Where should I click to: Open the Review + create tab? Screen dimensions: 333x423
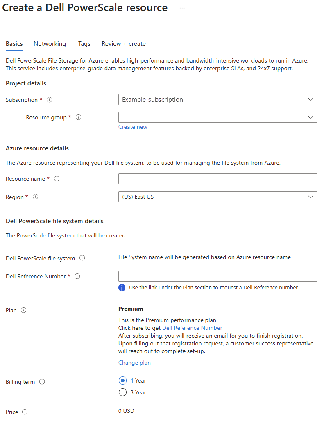click(123, 44)
